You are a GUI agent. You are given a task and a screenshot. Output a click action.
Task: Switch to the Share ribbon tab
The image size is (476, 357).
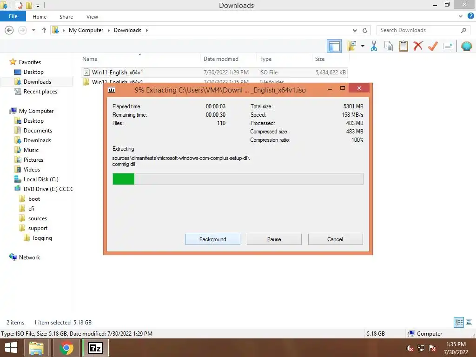tap(66, 17)
